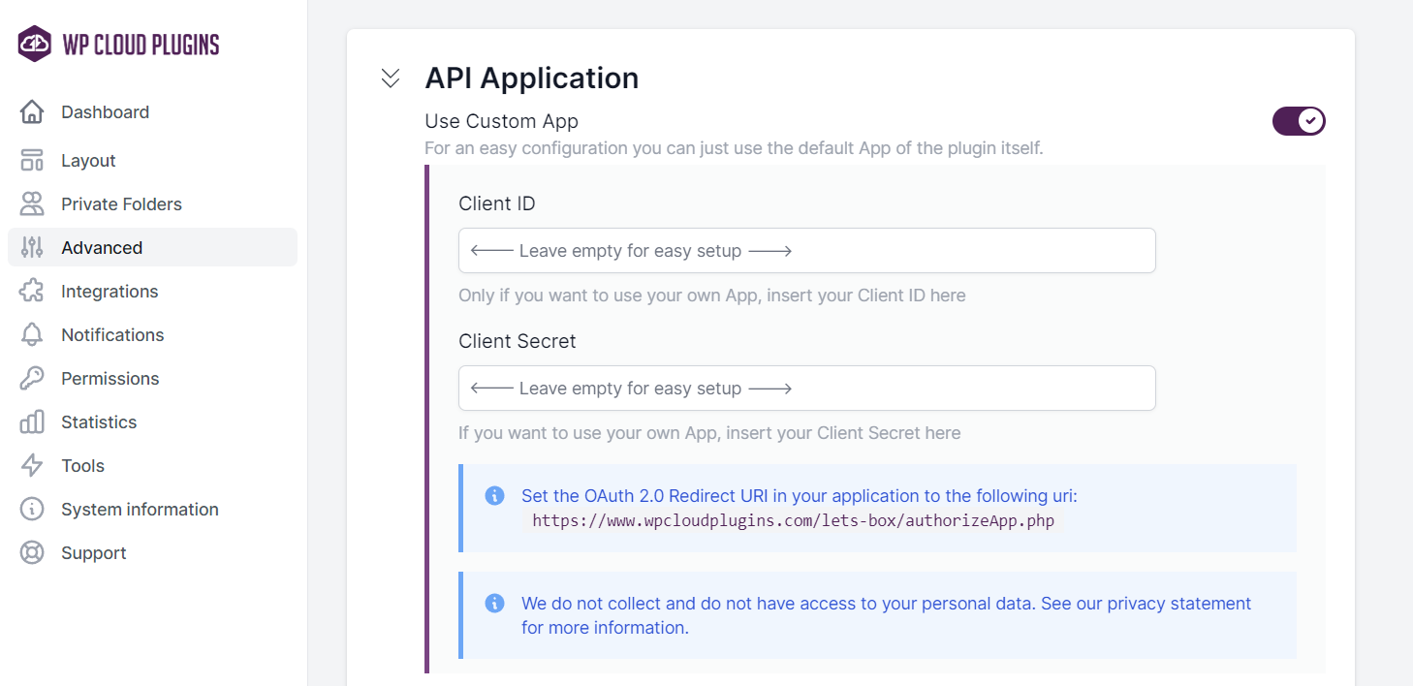Click the info icon beside privacy notice
The height and width of the screenshot is (686, 1413).
click(x=494, y=603)
